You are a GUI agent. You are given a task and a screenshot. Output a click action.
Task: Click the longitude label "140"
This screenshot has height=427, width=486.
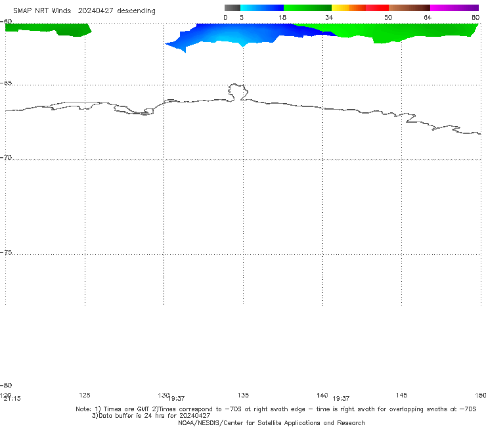point(322,395)
